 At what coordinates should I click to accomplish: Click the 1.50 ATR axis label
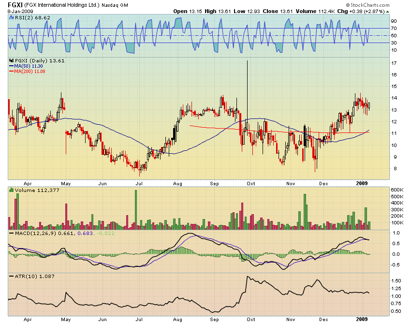click(396, 281)
